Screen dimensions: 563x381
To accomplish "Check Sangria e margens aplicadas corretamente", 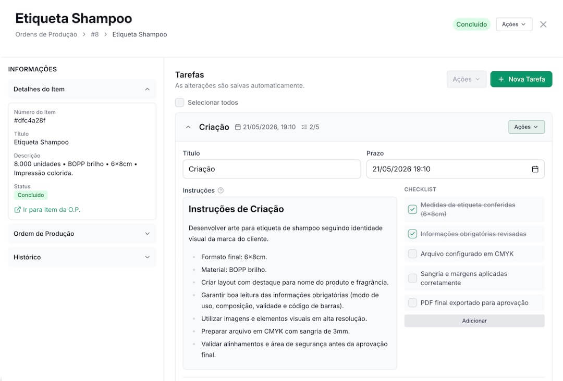I will [x=412, y=278].
